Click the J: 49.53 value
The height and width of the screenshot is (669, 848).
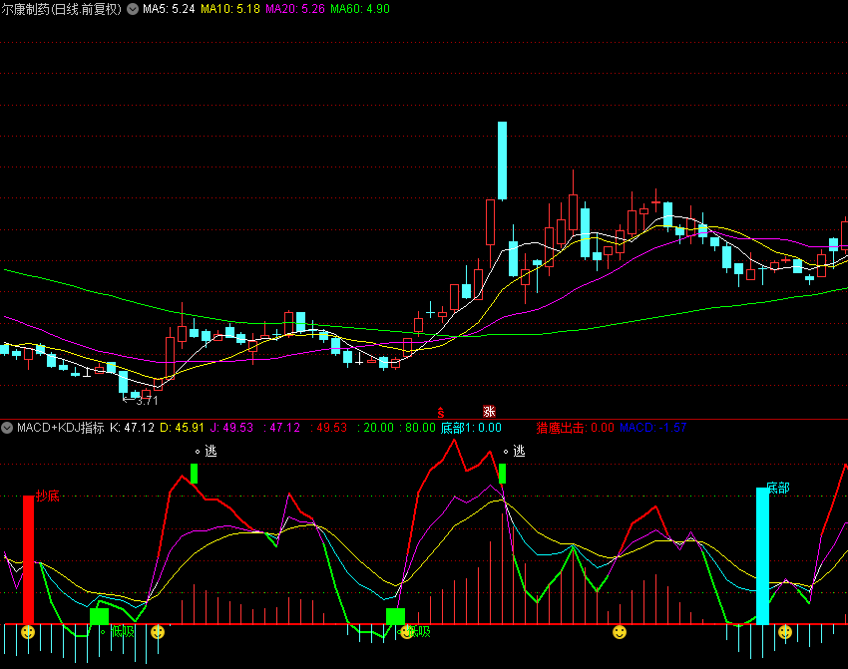coord(231,428)
